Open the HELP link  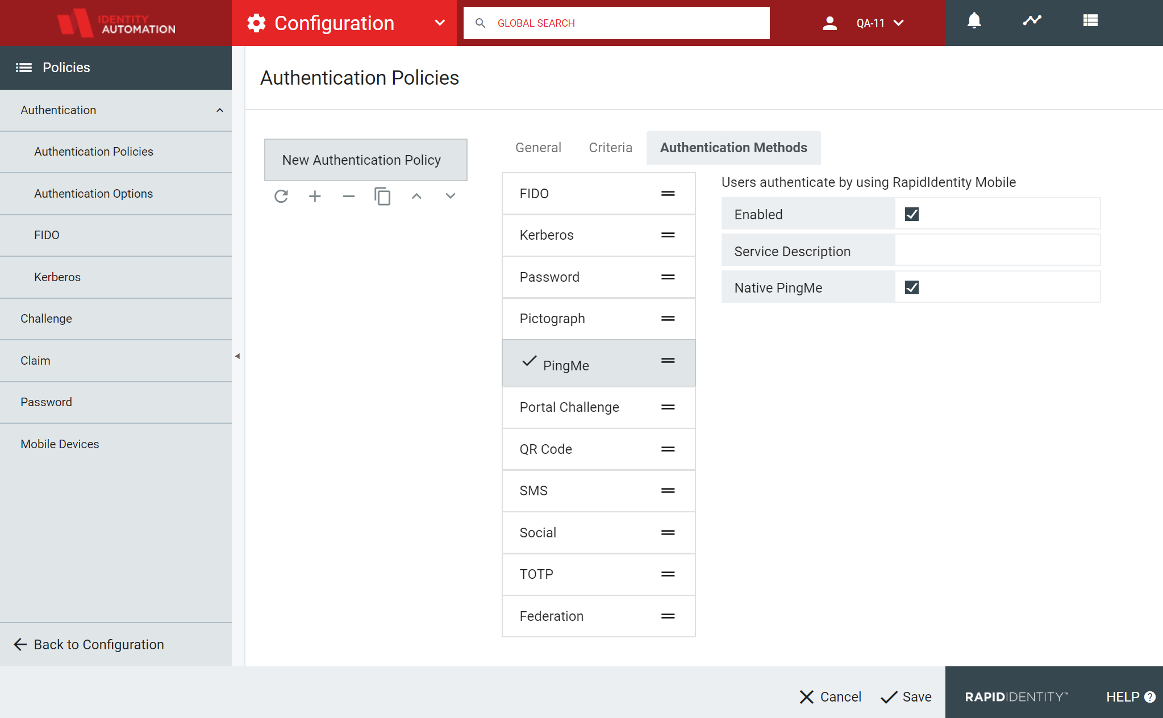click(x=1131, y=697)
